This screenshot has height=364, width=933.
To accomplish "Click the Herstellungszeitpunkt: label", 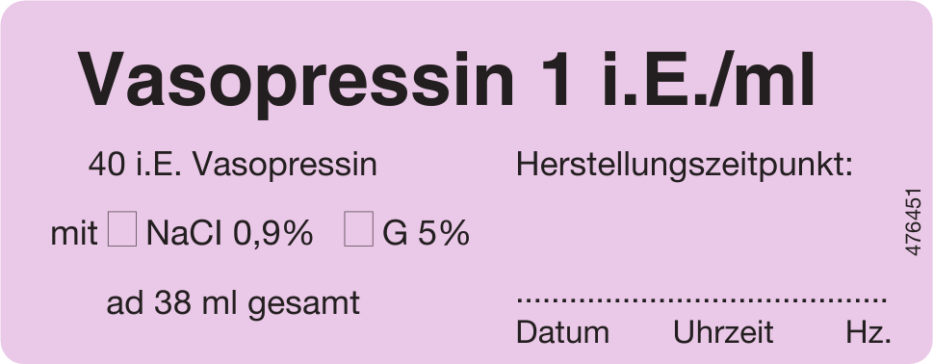I will (x=685, y=166).
